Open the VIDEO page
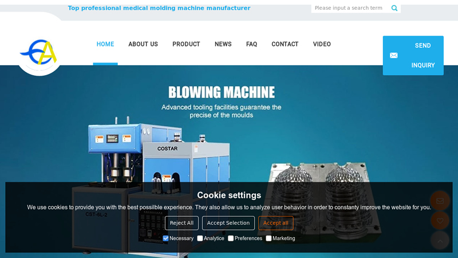Viewport: 458px width, 258px height. point(322,44)
